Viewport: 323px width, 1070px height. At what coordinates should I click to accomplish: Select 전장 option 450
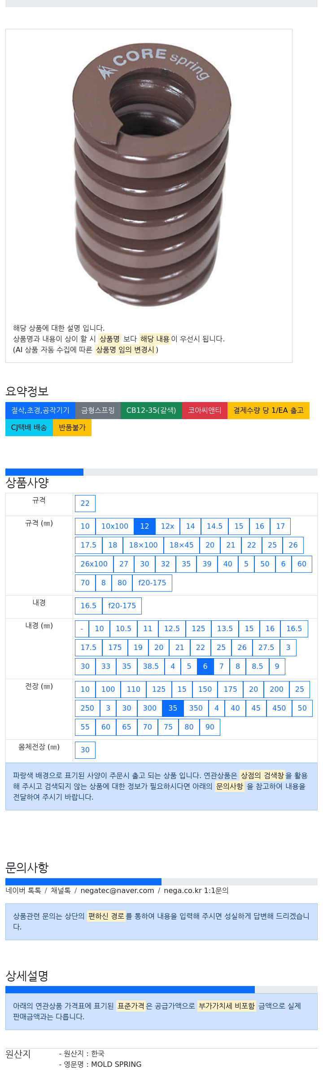pyautogui.click(x=279, y=708)
